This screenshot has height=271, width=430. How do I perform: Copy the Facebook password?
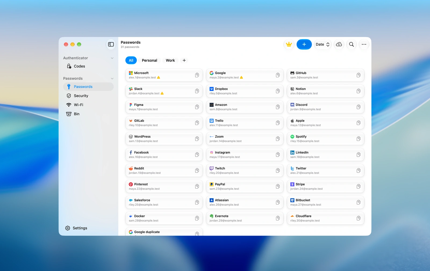tap(197, 155)
